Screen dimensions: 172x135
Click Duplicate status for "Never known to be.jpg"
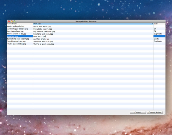coord(158,34)
